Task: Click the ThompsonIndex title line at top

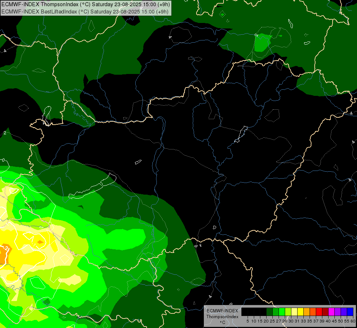Action: [86, 4]
